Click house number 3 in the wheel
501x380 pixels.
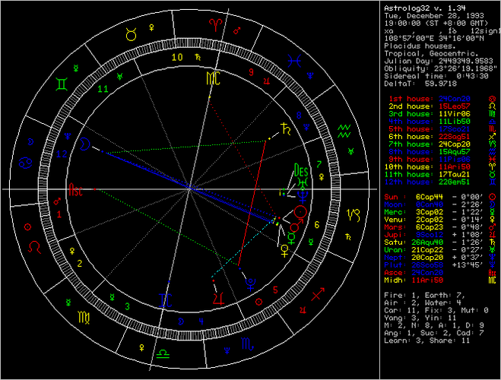pos(127,306)
